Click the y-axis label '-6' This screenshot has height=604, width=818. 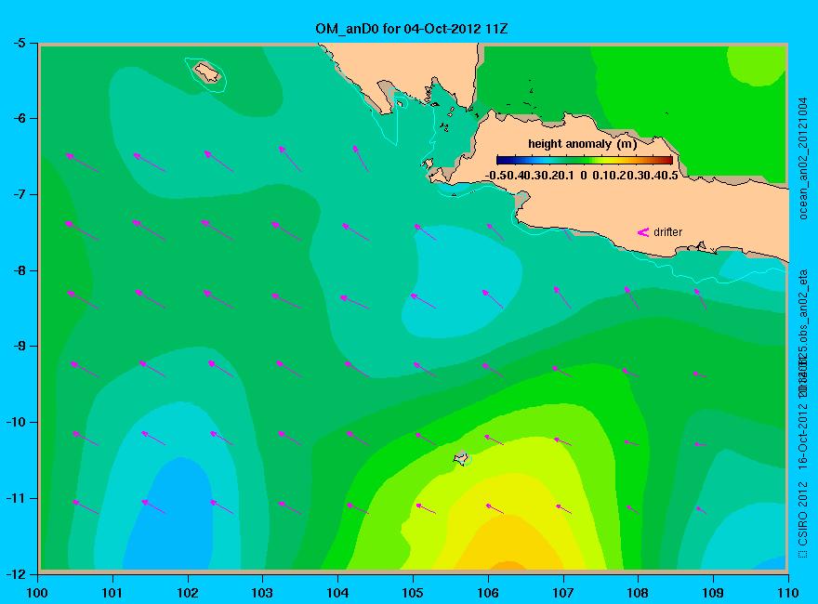(x=19, y=118)
